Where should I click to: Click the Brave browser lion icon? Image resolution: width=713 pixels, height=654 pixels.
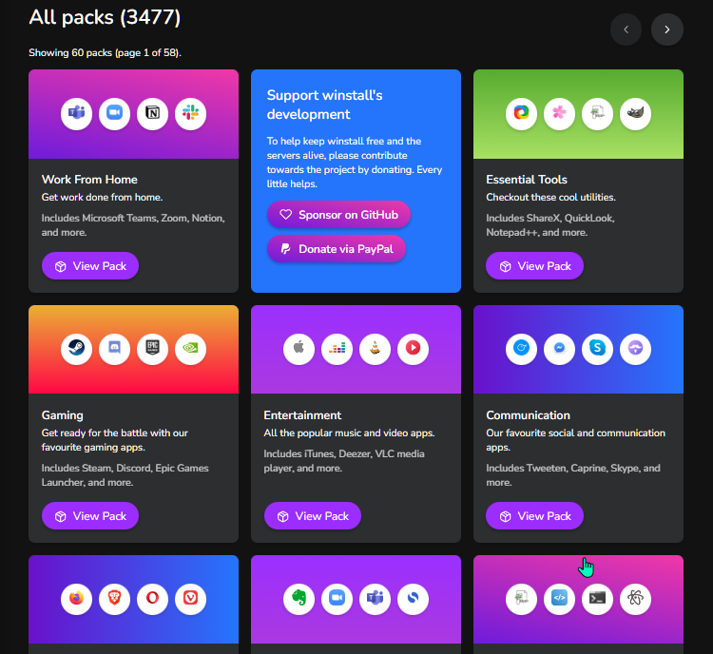pyautogui.click(x=115, y=599)
